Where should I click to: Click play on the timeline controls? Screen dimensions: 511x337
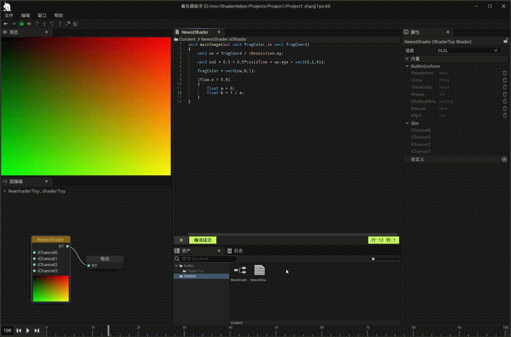click(x=28, y=330)
